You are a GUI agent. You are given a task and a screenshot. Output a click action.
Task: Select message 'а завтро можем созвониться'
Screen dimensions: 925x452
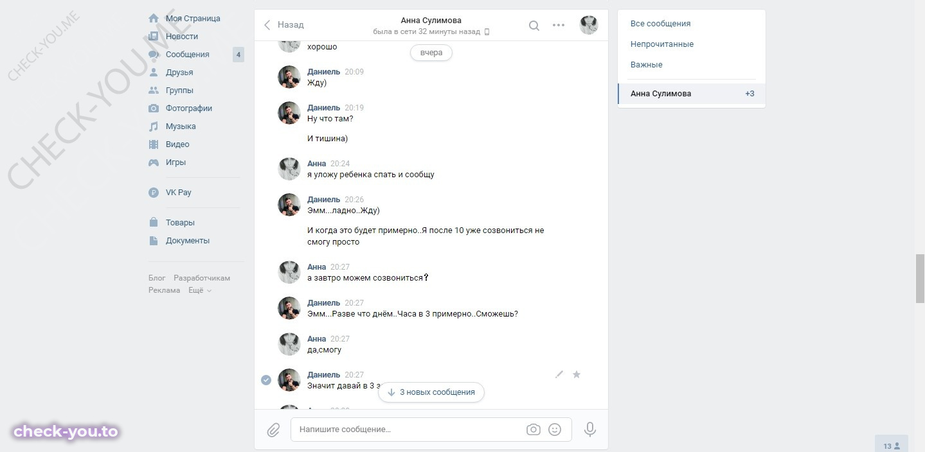click(368, 278)
